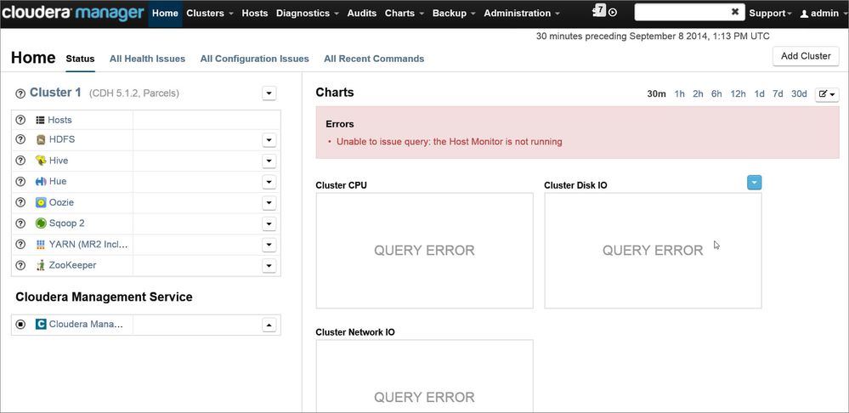Image resolution: width=849 pixels, height=413 pixels.
Task: Click the admin user icon
Action: [x=804, y=14]
